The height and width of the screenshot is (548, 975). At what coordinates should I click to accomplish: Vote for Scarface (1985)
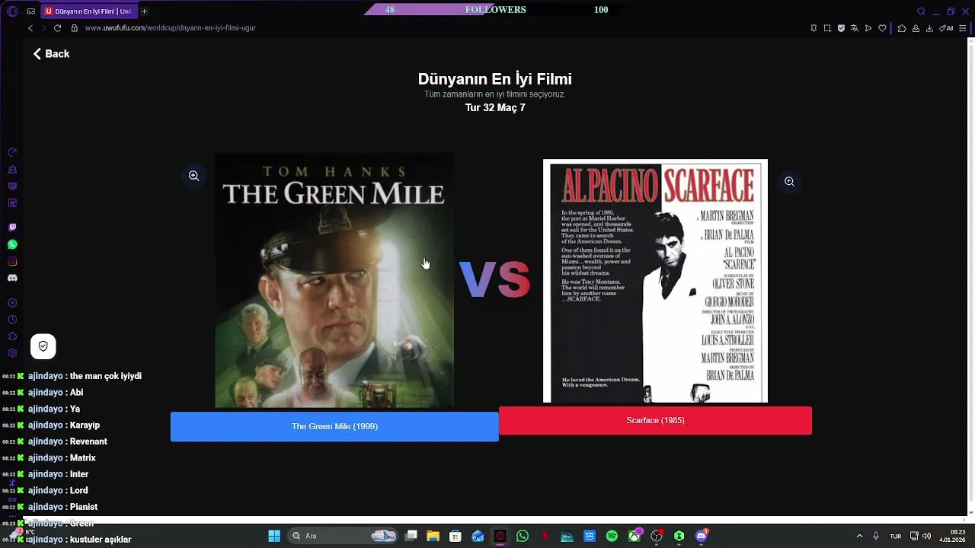(x=655, y=420)
